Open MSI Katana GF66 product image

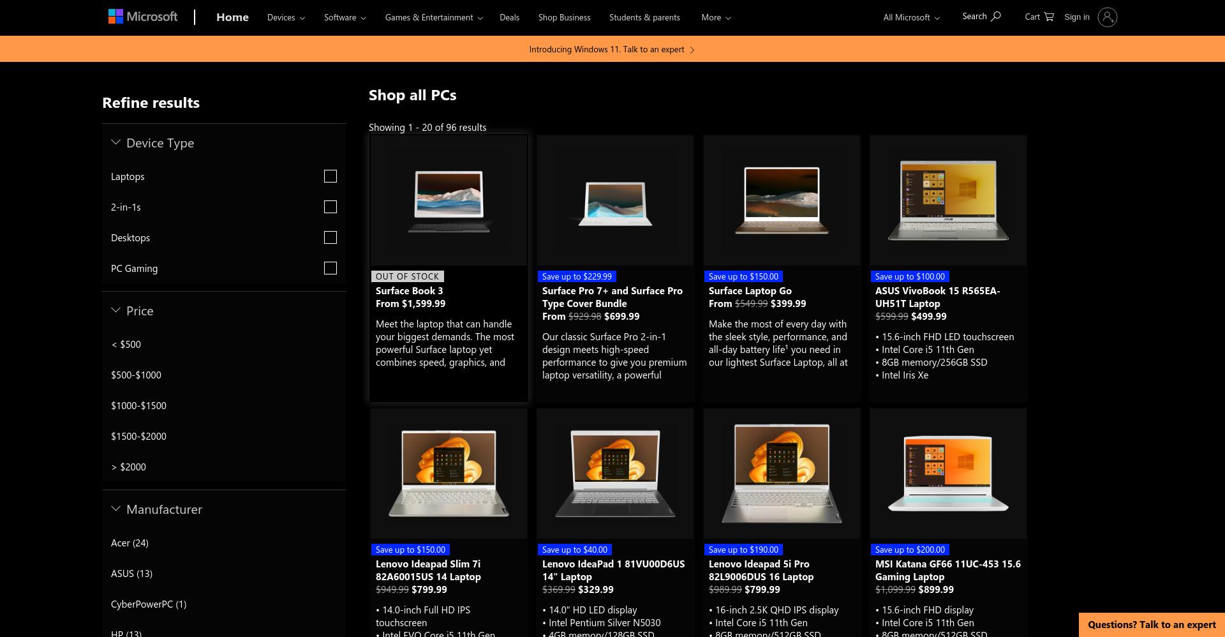[948, 474]
